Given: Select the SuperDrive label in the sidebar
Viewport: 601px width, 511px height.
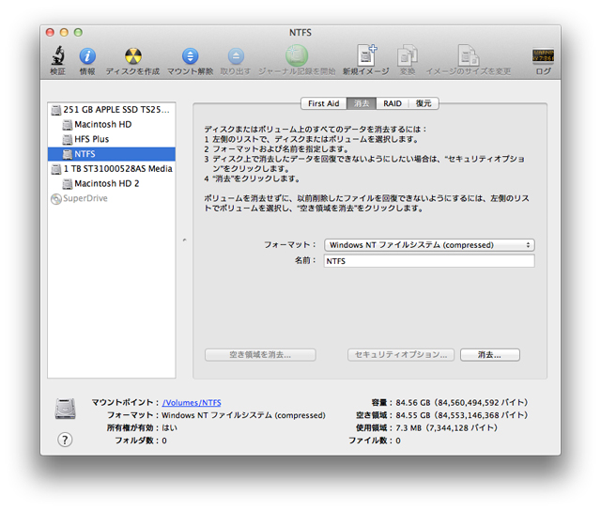Looking at the screenshot, I should 85,198.
